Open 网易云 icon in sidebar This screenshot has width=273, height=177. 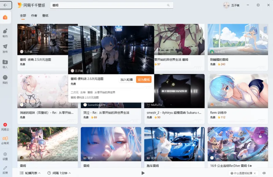(5, 127)
